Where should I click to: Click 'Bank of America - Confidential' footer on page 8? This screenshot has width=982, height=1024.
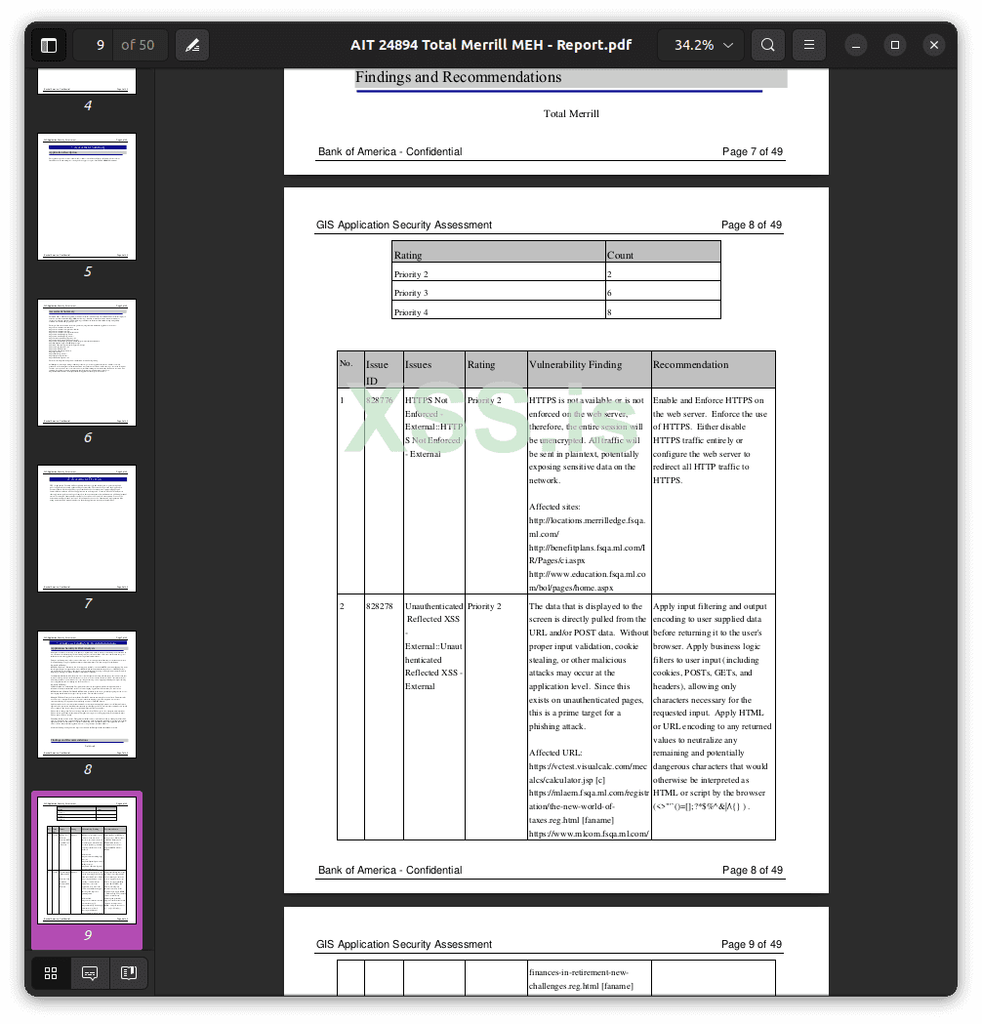click(389, 870)
